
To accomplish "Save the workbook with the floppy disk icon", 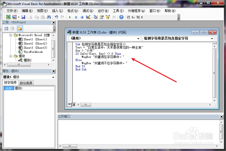I will [x=23, y=17].
